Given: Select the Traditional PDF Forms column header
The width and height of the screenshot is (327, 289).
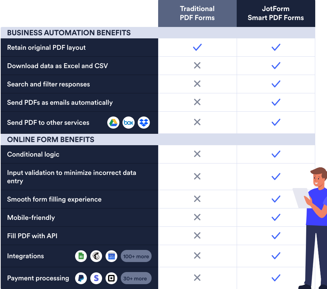Looking at the screenshot, I should [197, 13].
